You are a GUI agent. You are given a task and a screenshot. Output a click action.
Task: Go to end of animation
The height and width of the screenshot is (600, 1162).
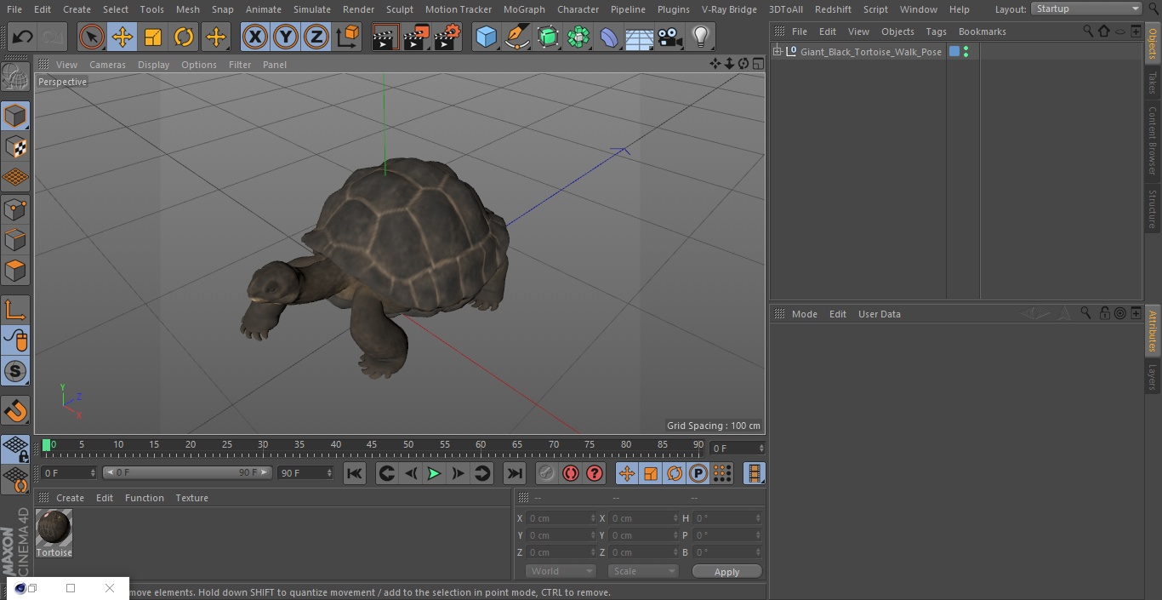514,473
